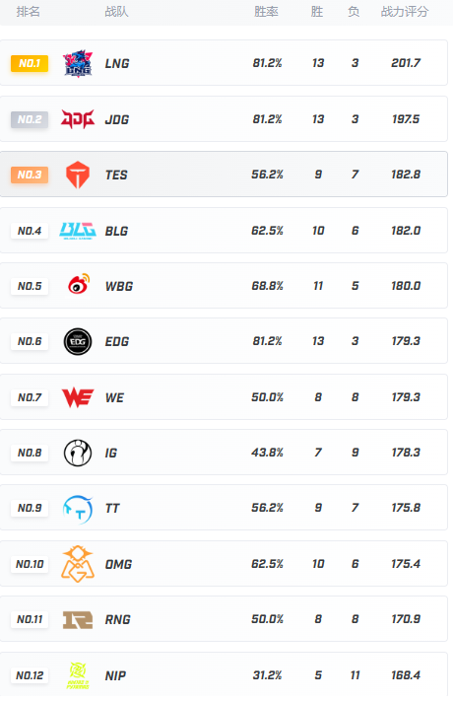Click the WE team logo
The height and width of the screenshot is (702, 453).
pos(78,397)
